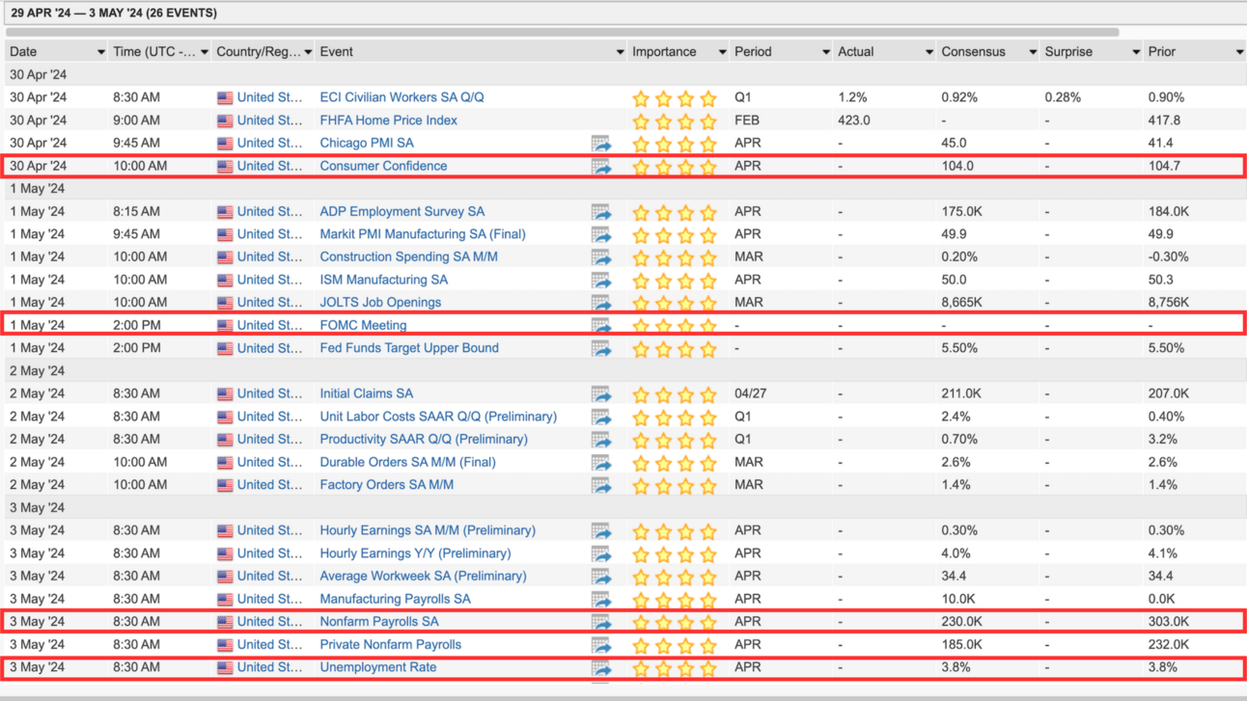Click importance stars for ECI Civilian Workers

coord(675,98)
